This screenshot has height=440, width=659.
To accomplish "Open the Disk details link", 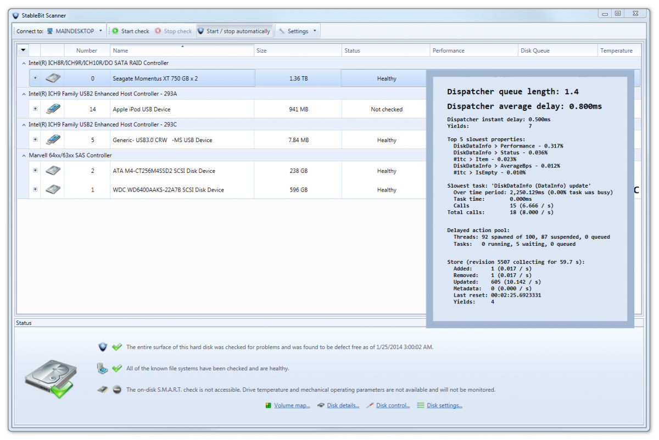I will pos(343,405).
